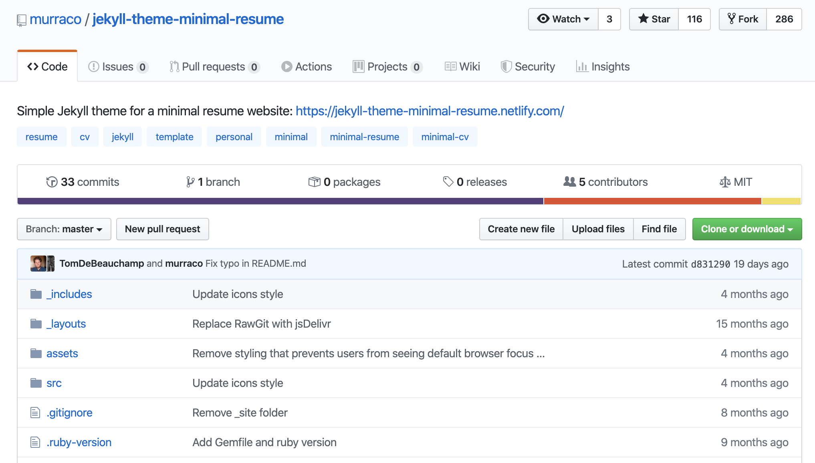
Task: Open the Clone or download dropdown
Action: coord(747,229)
